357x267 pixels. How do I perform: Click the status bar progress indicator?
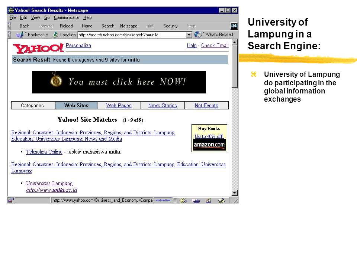[163, 200]
